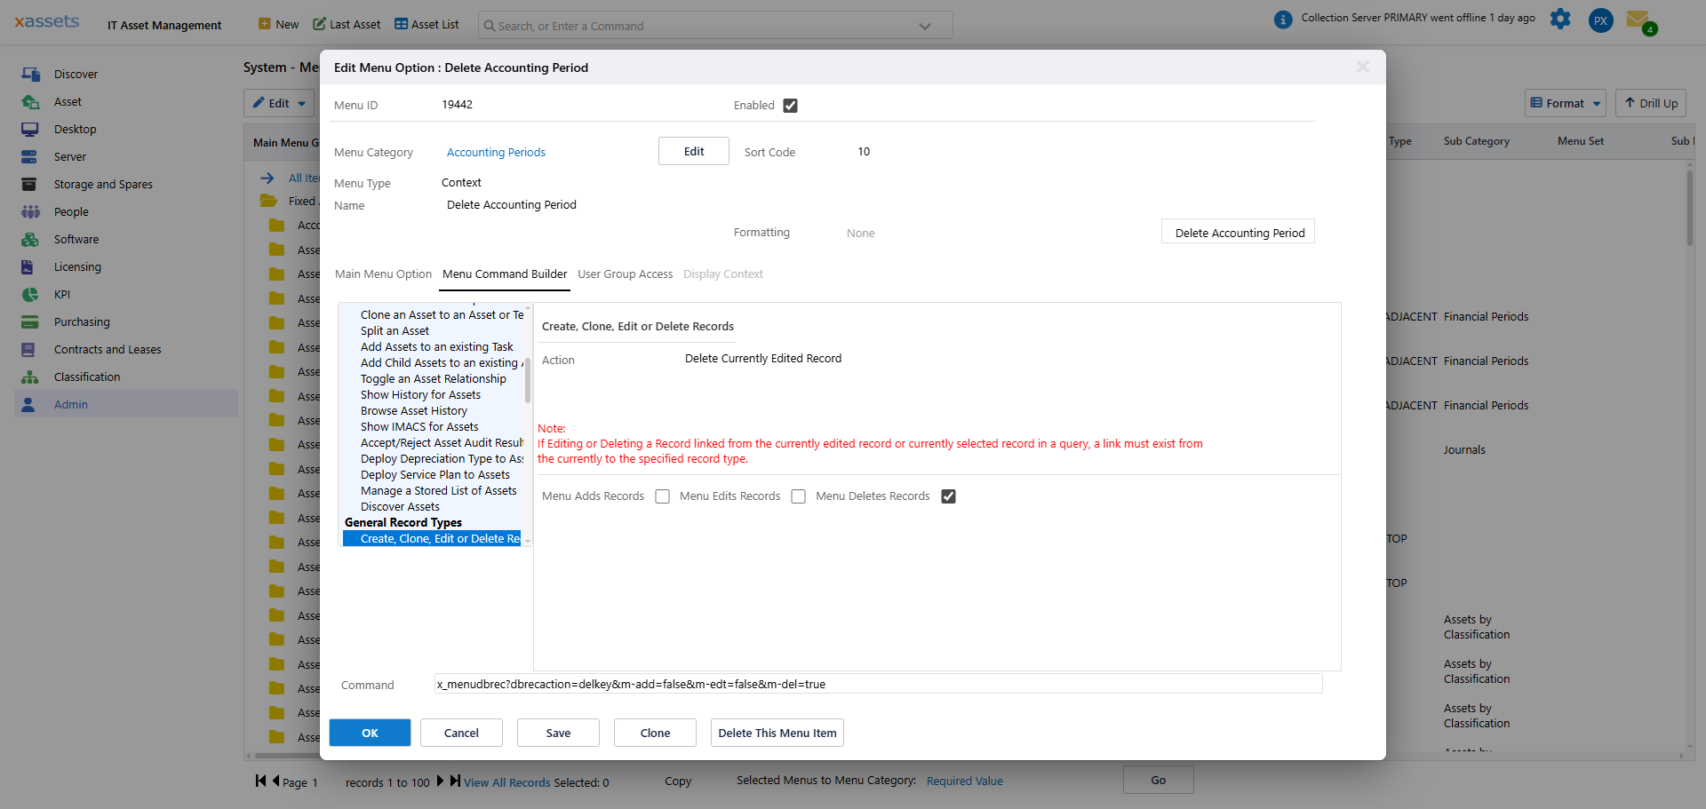Expand the search command dropdown chevron

[x=924, y=25]
